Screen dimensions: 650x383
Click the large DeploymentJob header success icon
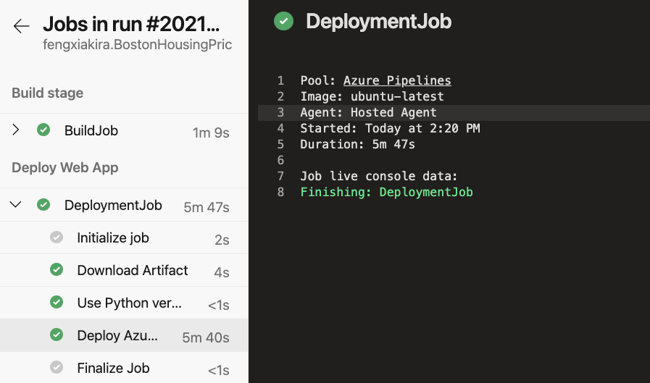click(283, 21)
